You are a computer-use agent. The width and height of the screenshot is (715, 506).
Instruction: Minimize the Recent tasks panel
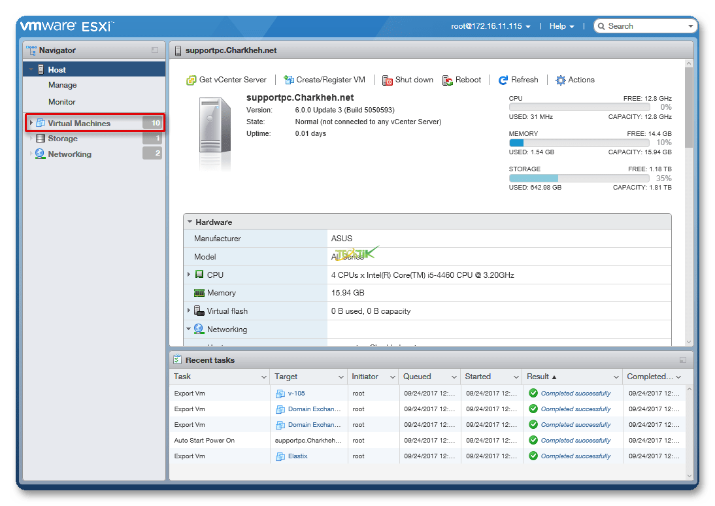click(x=682, y=360)
